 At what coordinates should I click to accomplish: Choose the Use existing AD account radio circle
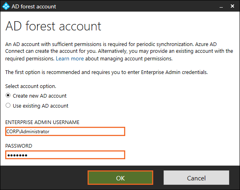[8, 106]
